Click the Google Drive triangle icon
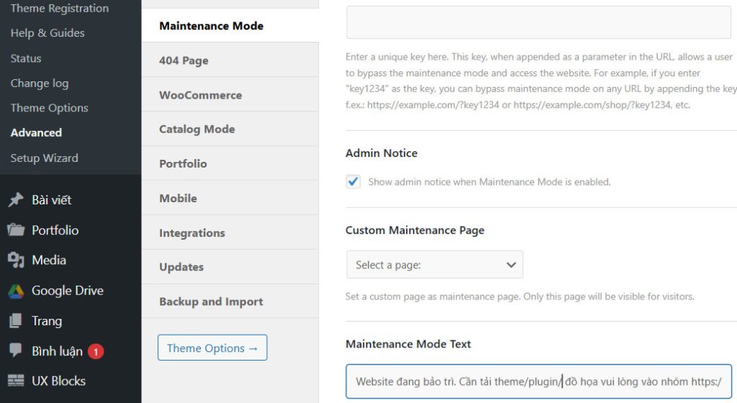 pyautogui.click(x=16, y=291)
